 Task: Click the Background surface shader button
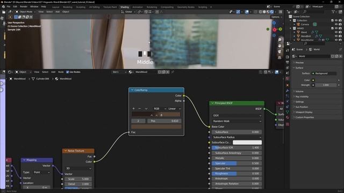click(x=324, y=73)
